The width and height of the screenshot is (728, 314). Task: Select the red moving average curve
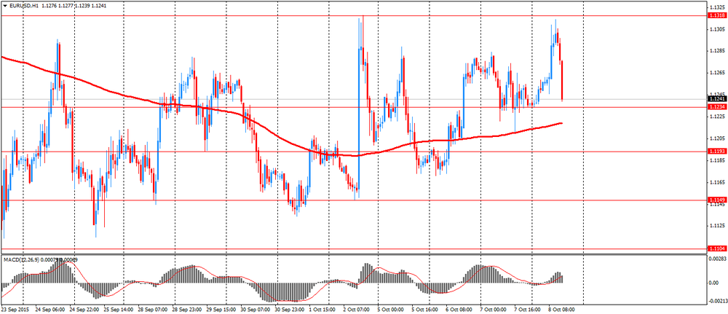(279, 135)
